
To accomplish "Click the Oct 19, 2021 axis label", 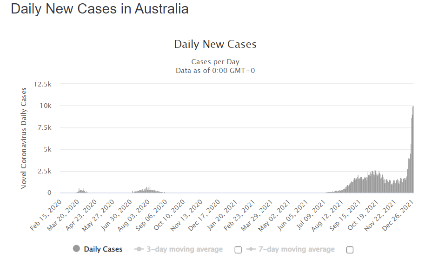I will (x=362, y=216).
